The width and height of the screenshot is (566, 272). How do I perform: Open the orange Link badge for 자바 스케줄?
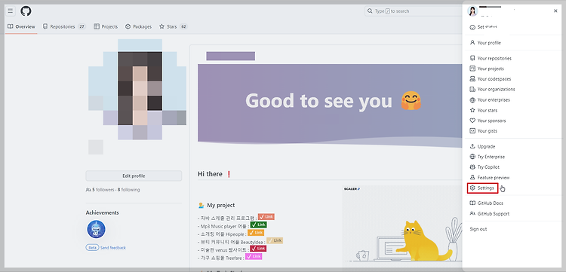[x=266, y=217]
